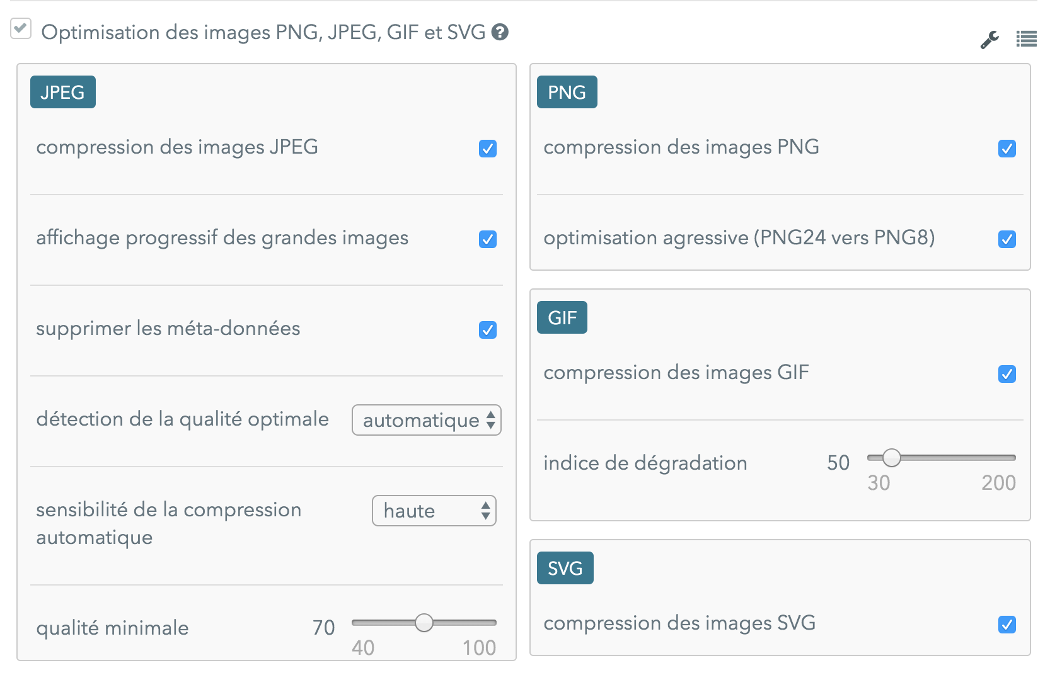Open the automatique quality detection dropdown
Viewport: 1050px width, 680px height.
pyautogui.click(x=427, y=420)
